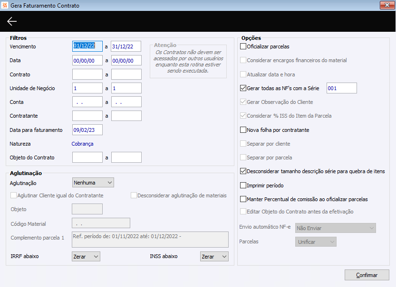Enable Nova folha por contratante
396x287 pixels.
coord(243,130)
